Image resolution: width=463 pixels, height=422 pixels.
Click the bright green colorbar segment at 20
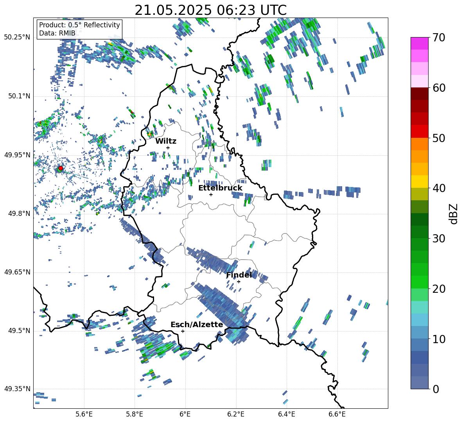[419, 282]
